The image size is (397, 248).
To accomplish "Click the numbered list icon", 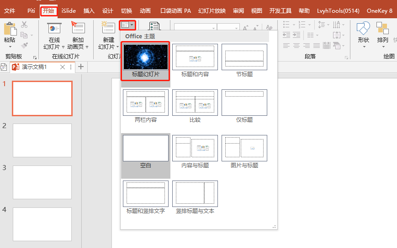I will pos(302,25).
